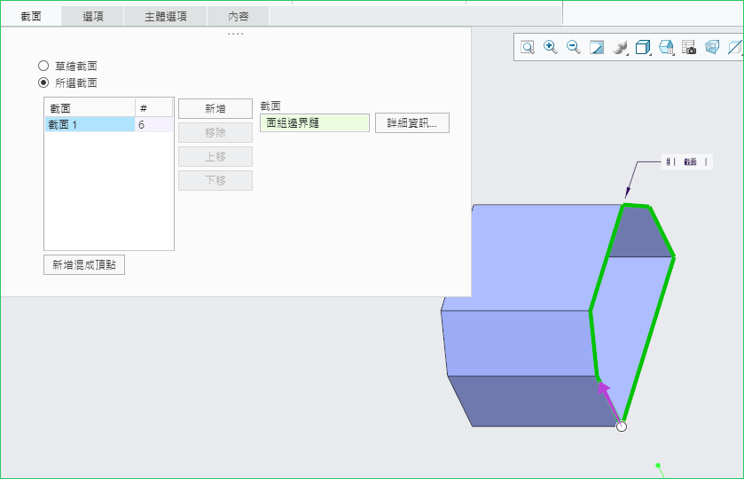Click the 詳細資訊... button
The height and width of the screenshot is (479, 744).
tap(412, 123)
